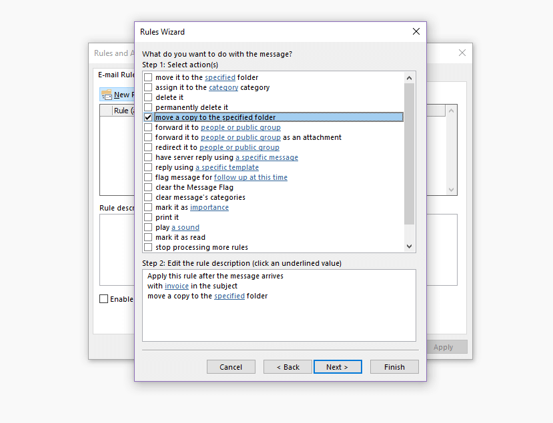Tick the 'print it' checkbox
This screenshot has width=553, height=423.
(148, 217)
